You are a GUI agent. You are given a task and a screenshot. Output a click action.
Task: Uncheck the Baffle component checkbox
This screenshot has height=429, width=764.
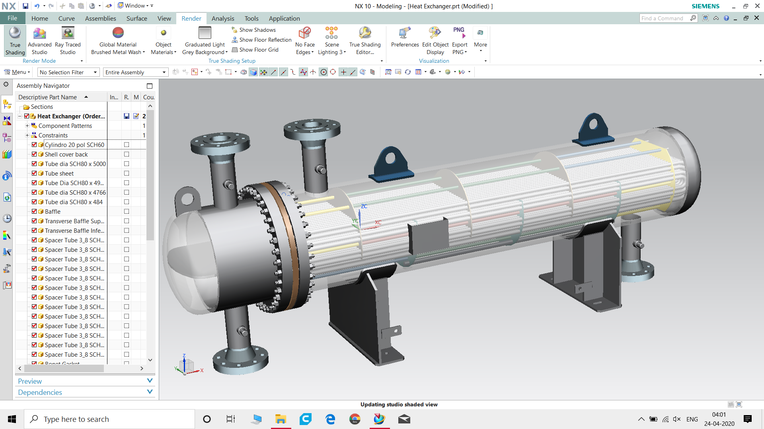pyautogui.click(x=34, y=212)
